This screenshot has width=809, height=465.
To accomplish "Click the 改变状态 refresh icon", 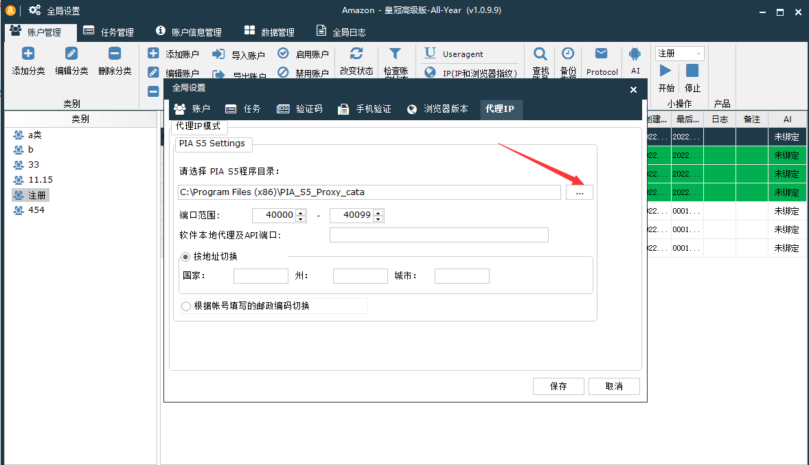I will 356,54.
